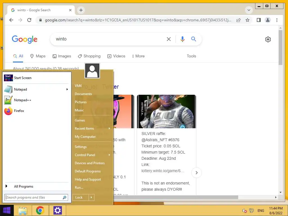Share this page using the share icon
Image resolution: width=288 pixels, height=216 pixels.
pyautogui.click(x=238, y=20)
